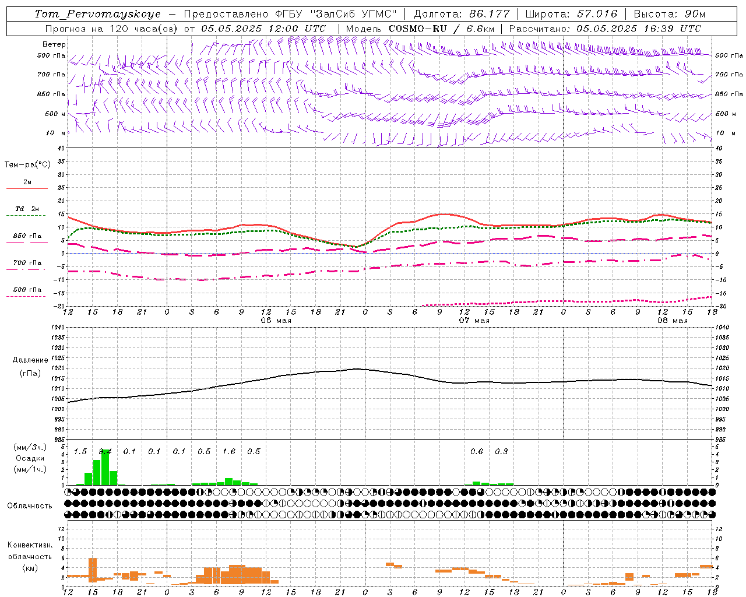Click the 06 мая date label
The width and height of the screenshot is (746, 597).
pos(276,321)
